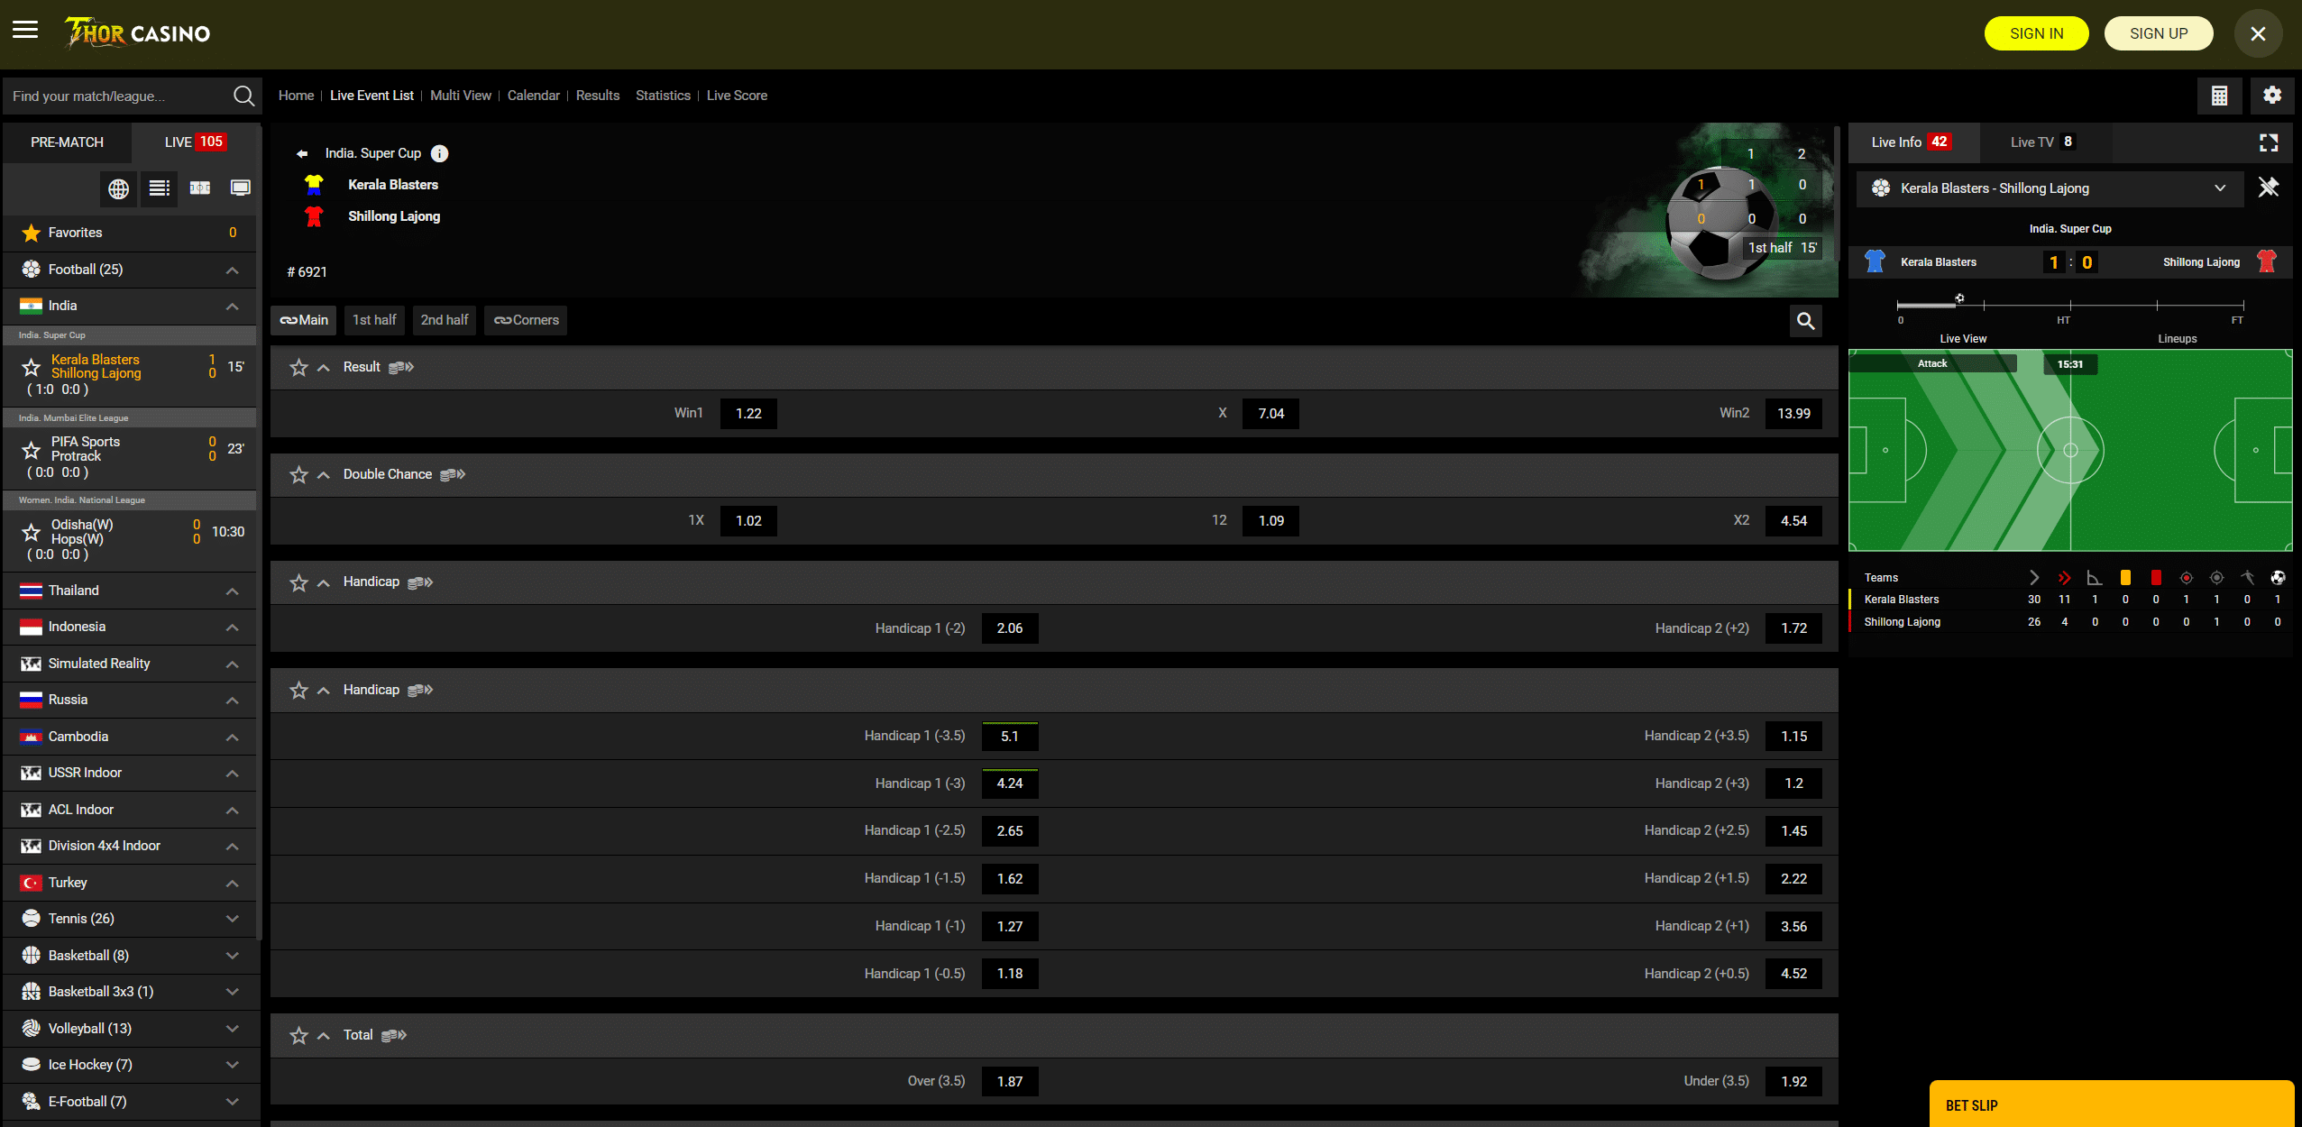Star the Result market as favorite
The width and height of the screenshot is (2302, 1127).
(x=298, y=368)
